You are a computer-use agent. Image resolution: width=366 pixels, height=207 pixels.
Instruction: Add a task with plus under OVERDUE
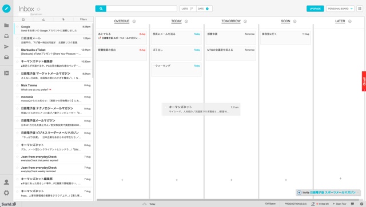[122, 180]
